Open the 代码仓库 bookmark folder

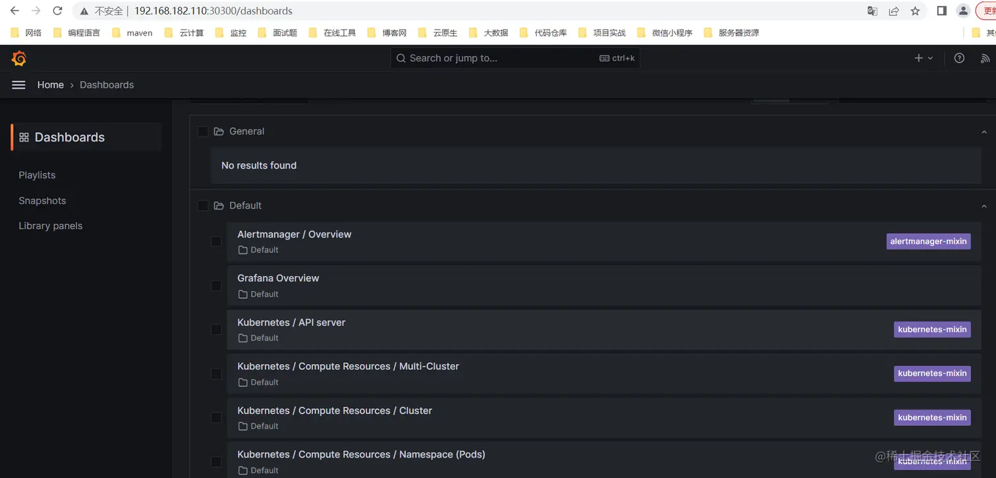543,33
